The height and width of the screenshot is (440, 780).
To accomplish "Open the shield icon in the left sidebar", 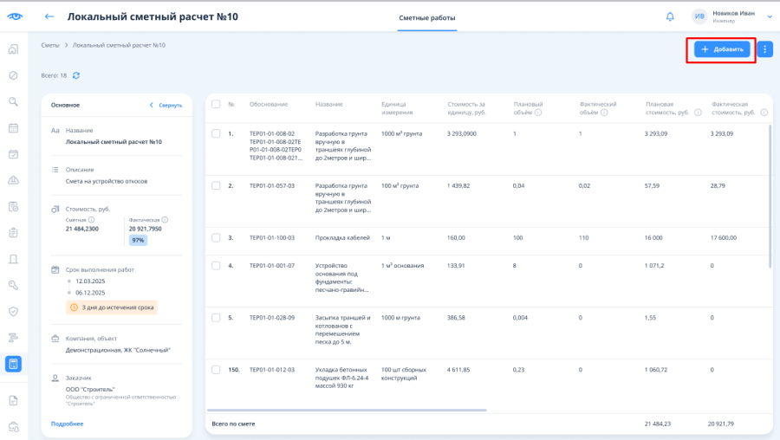I will pos(13,312).
